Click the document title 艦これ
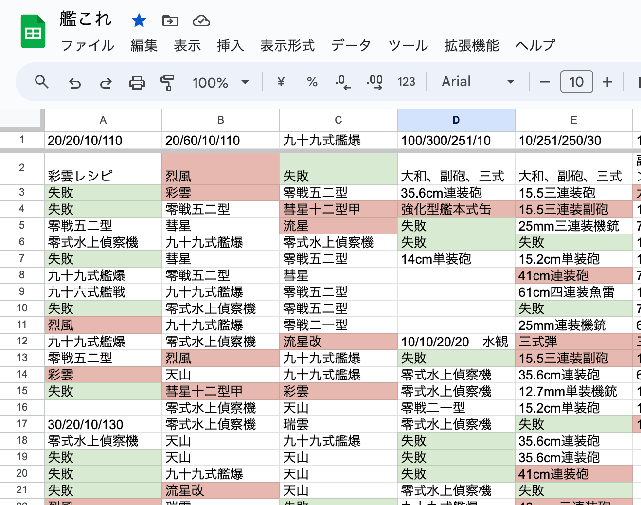This screenshot has height=505, width=641. 86,19
